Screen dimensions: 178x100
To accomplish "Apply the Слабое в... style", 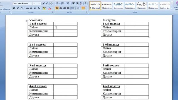I will coord(165,6).
